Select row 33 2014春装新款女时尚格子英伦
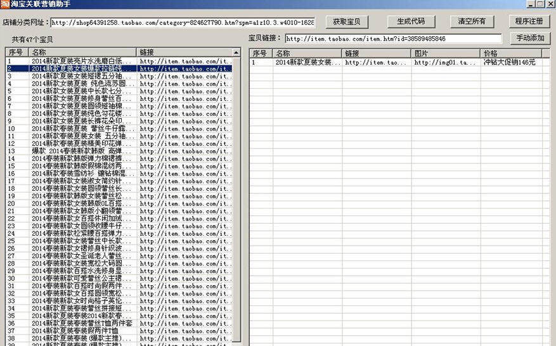 [119, 301]
